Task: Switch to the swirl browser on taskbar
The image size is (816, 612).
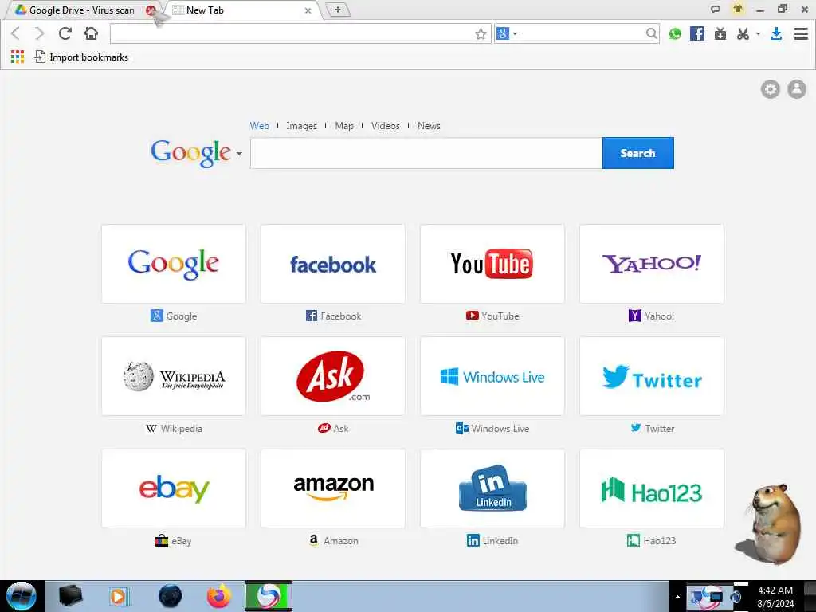Action: pyautogui.click(x=269, y=596)
